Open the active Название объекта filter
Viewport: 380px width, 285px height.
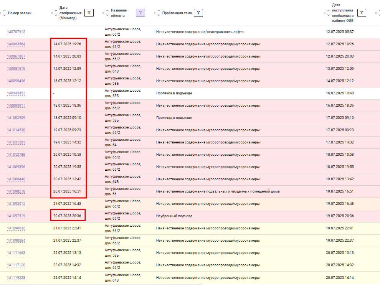pyautogui.click(x=140, y=13)
